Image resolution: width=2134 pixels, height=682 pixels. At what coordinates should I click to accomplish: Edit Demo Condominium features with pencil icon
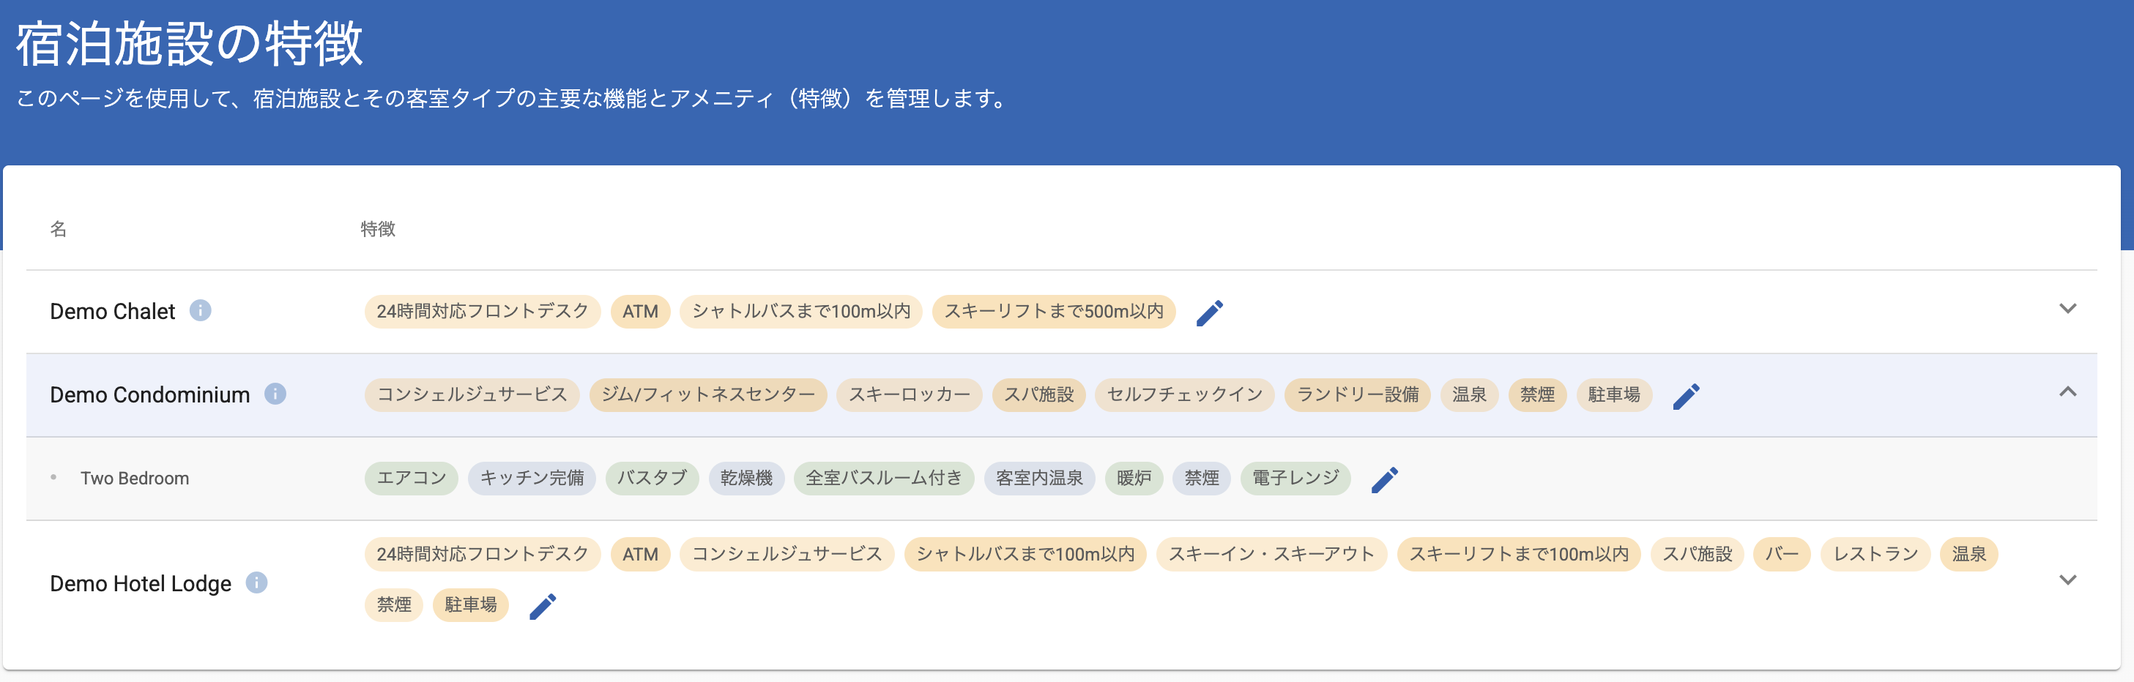[1686, 397]
